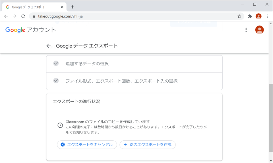Expand the 追加するデータの選択 step
The image size is (273, 163).
[134, 64]
